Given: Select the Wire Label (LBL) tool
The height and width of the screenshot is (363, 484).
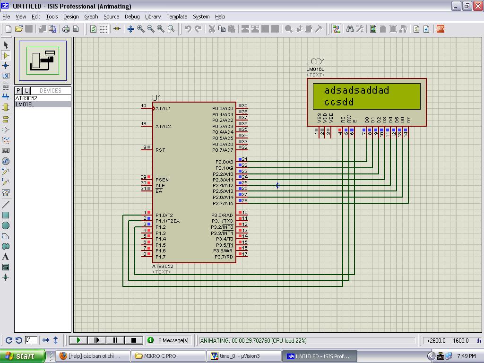Looking at the screenshot, I should (6, 76).
